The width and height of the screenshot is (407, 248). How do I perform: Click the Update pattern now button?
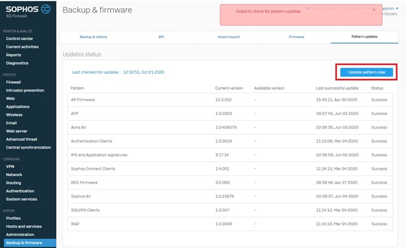point(366,72)
